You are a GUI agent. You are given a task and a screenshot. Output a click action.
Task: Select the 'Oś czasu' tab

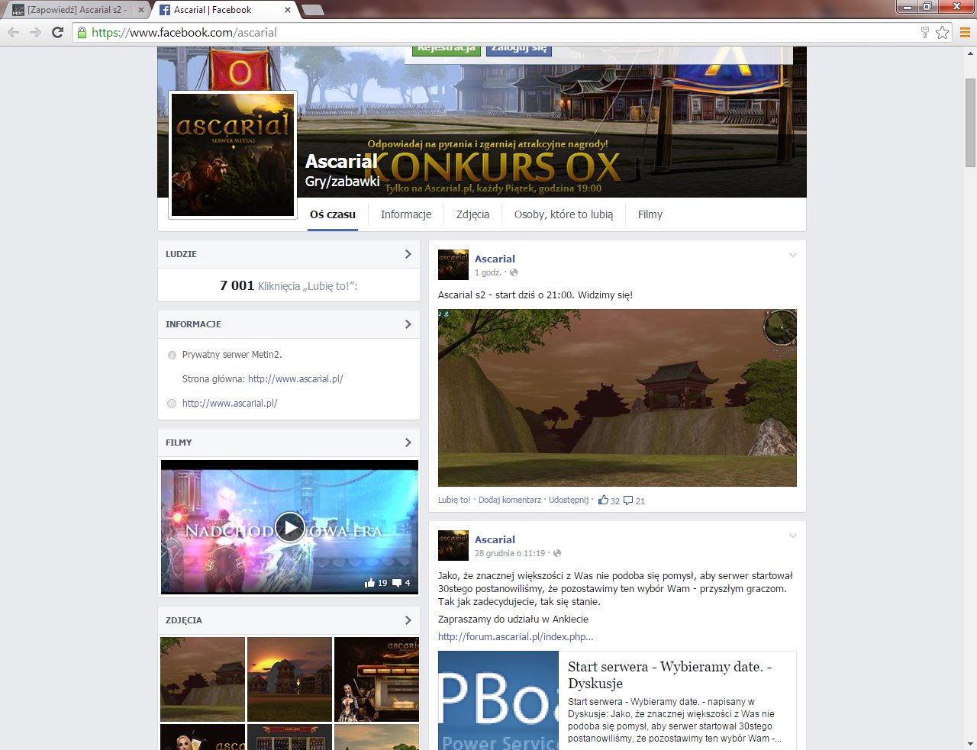pyautogui.click(x=333, y=214)
